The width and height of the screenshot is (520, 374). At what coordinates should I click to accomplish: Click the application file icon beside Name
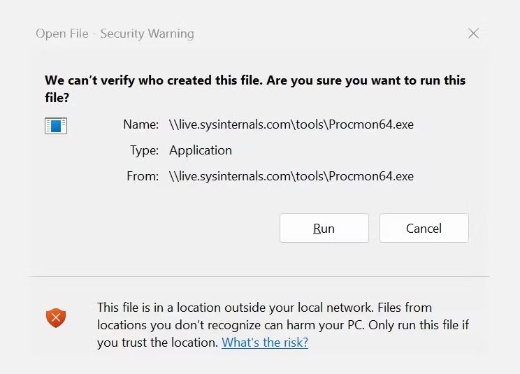point(55,126)
